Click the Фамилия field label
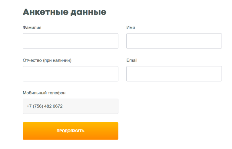 [32, 28]
